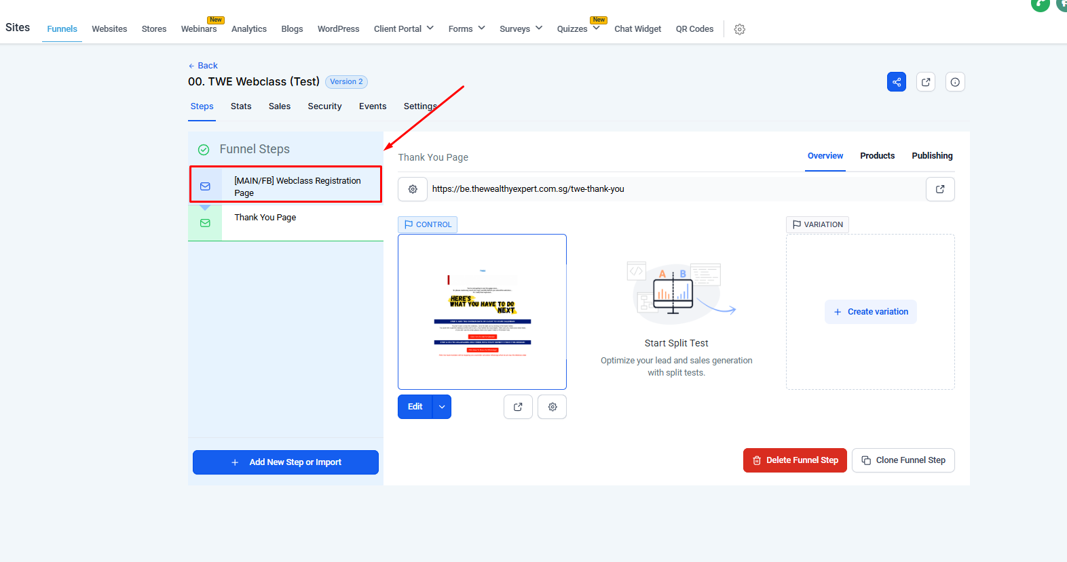
Task: Expand the Surveys dropdown menu
Action: (x=521, y=28)
